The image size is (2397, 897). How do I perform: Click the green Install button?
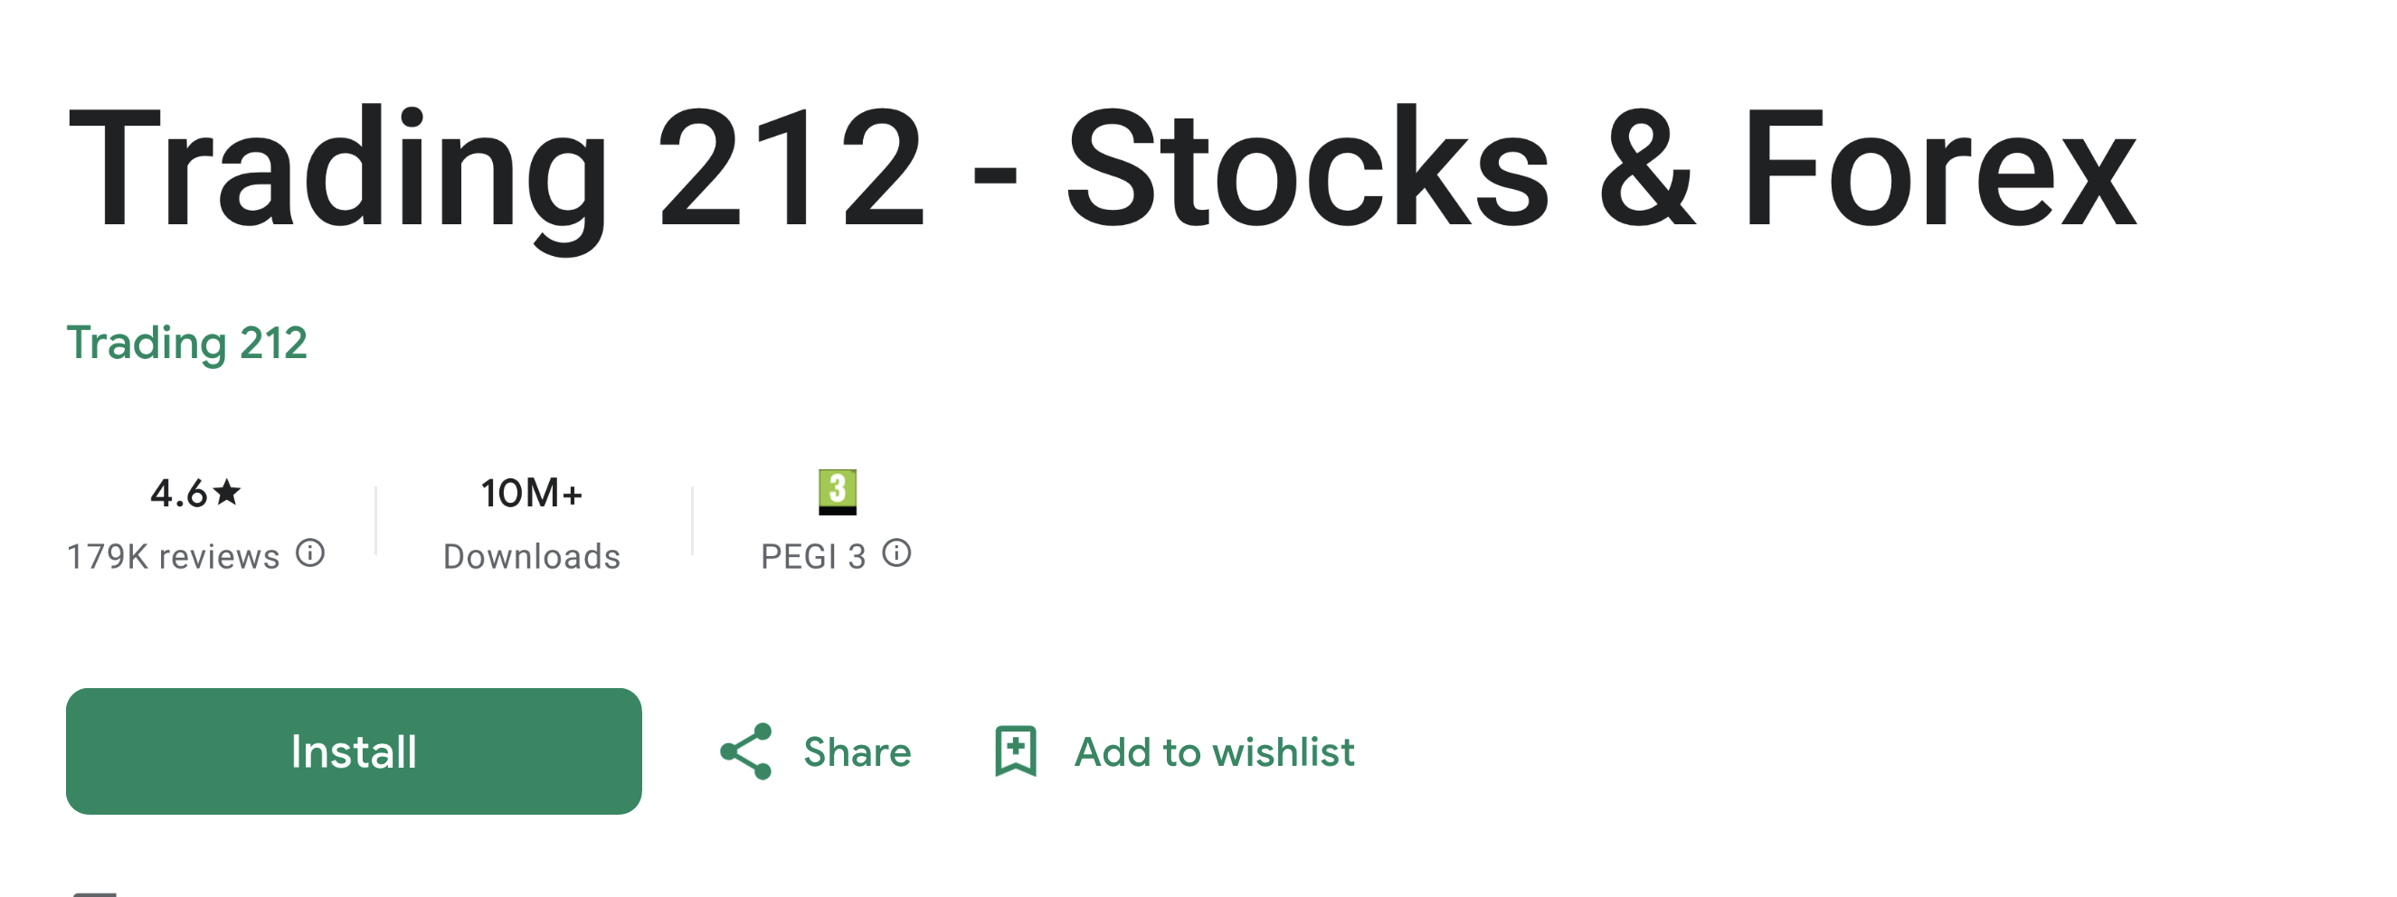pos(354,751)
